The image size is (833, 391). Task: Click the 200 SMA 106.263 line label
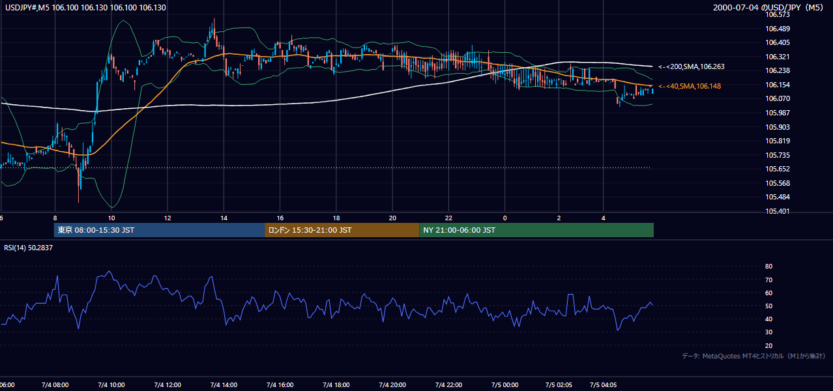(x=691, y=66)
